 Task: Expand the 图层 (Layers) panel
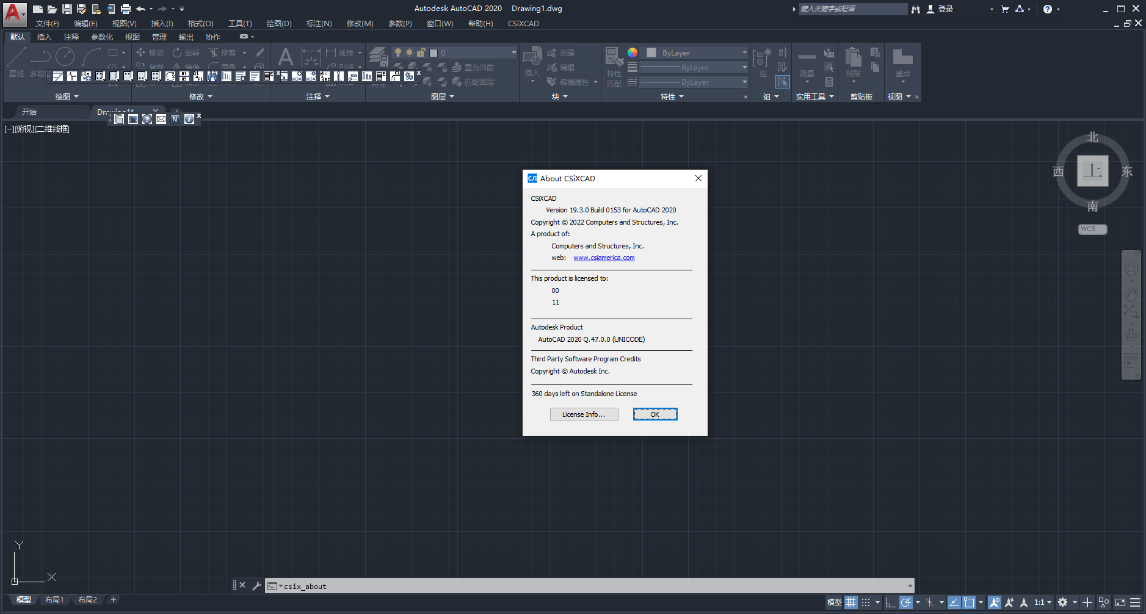pos(443,96)
